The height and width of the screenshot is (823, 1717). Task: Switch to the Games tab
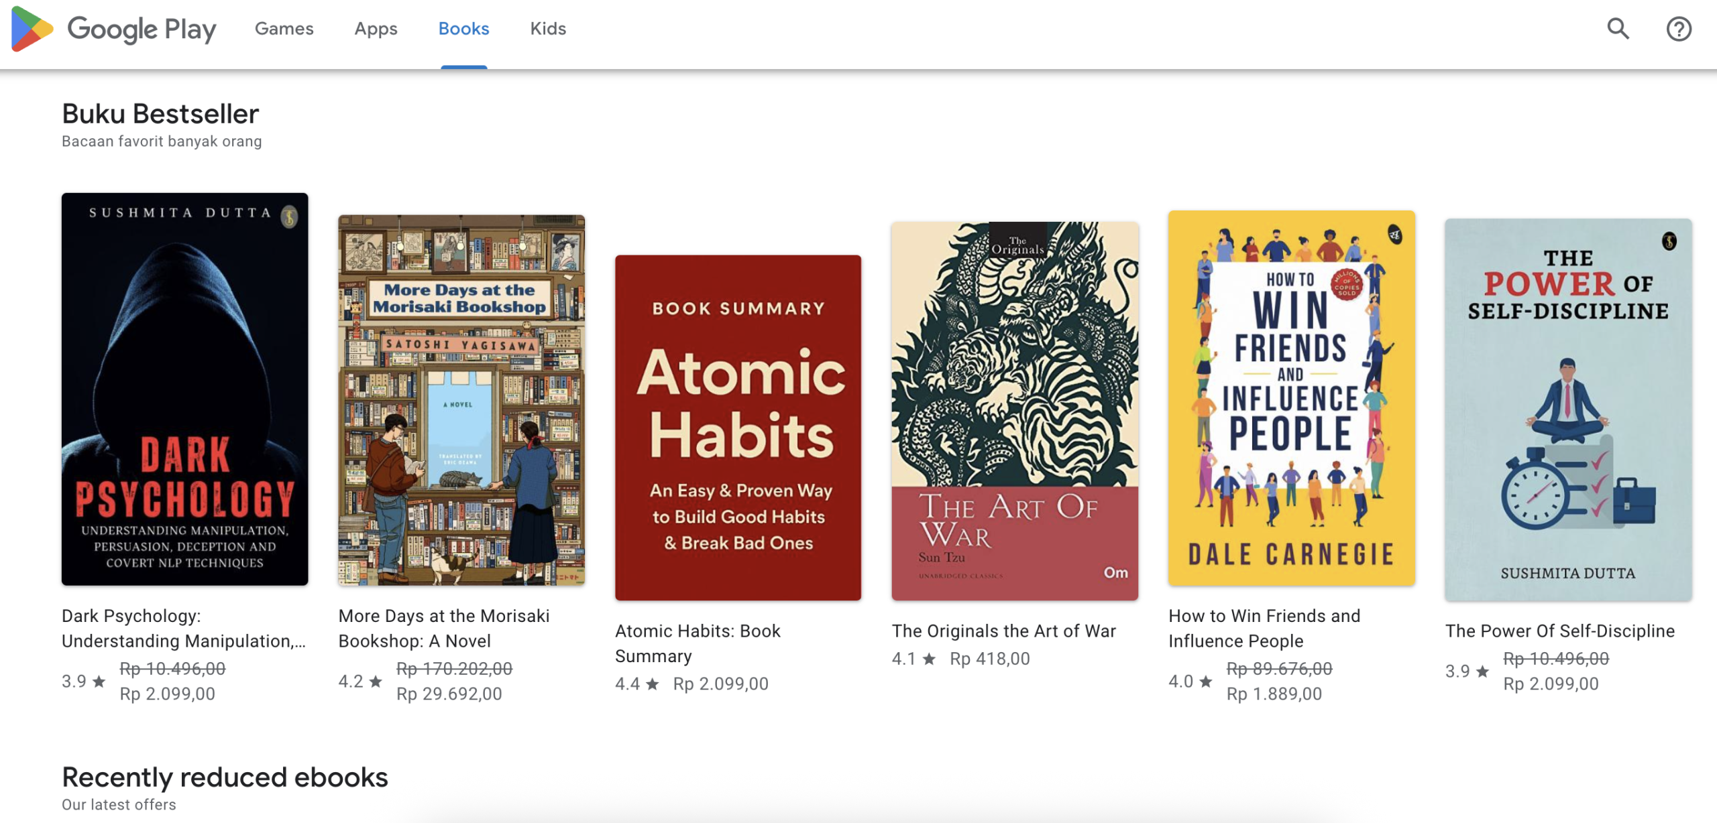coord(284,29)
